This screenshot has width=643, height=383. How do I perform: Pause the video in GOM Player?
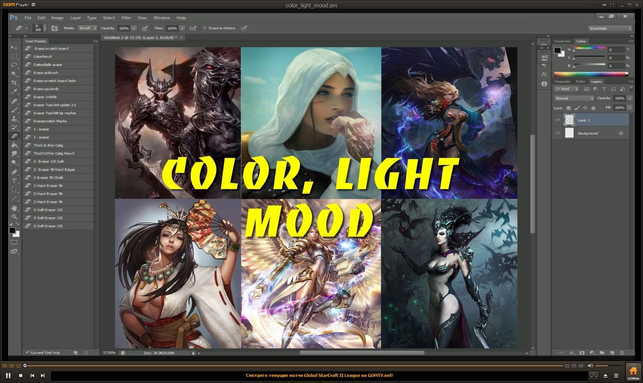[x=9, y=375]
